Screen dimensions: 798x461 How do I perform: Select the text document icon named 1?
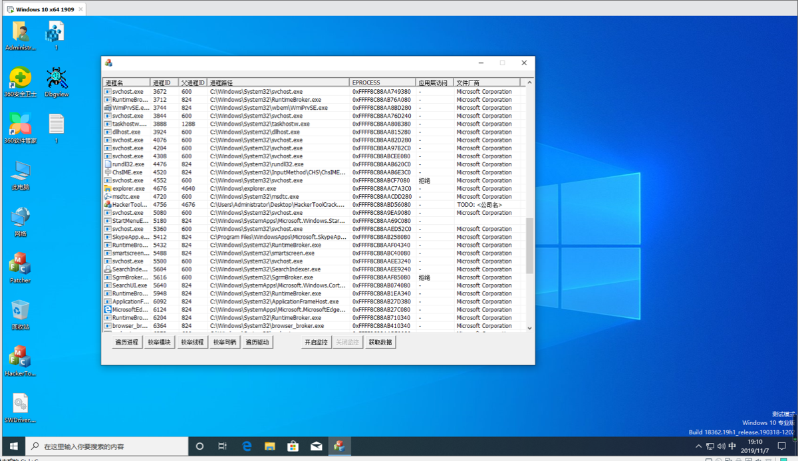[x=57, y=128]
